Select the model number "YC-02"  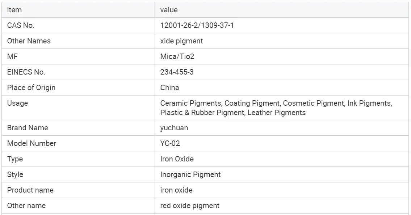[170, 143]
